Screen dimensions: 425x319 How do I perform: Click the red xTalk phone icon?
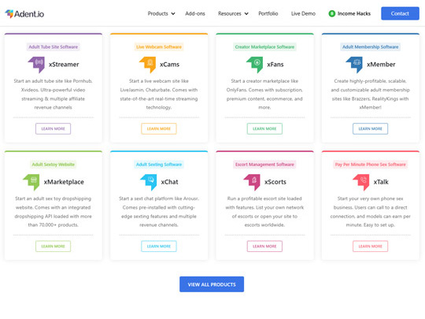click(361, 182)
